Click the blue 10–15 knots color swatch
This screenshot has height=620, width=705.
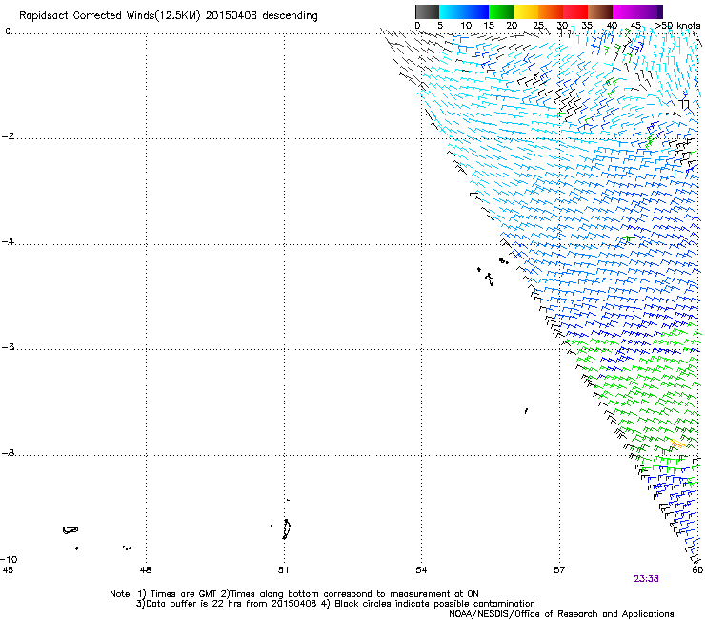pyautogui.click(x=476, y=11)
